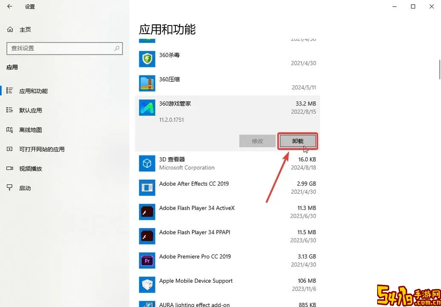
Task: Click the search magnifier in 查找设置 box
Action: tap(117, 49)
